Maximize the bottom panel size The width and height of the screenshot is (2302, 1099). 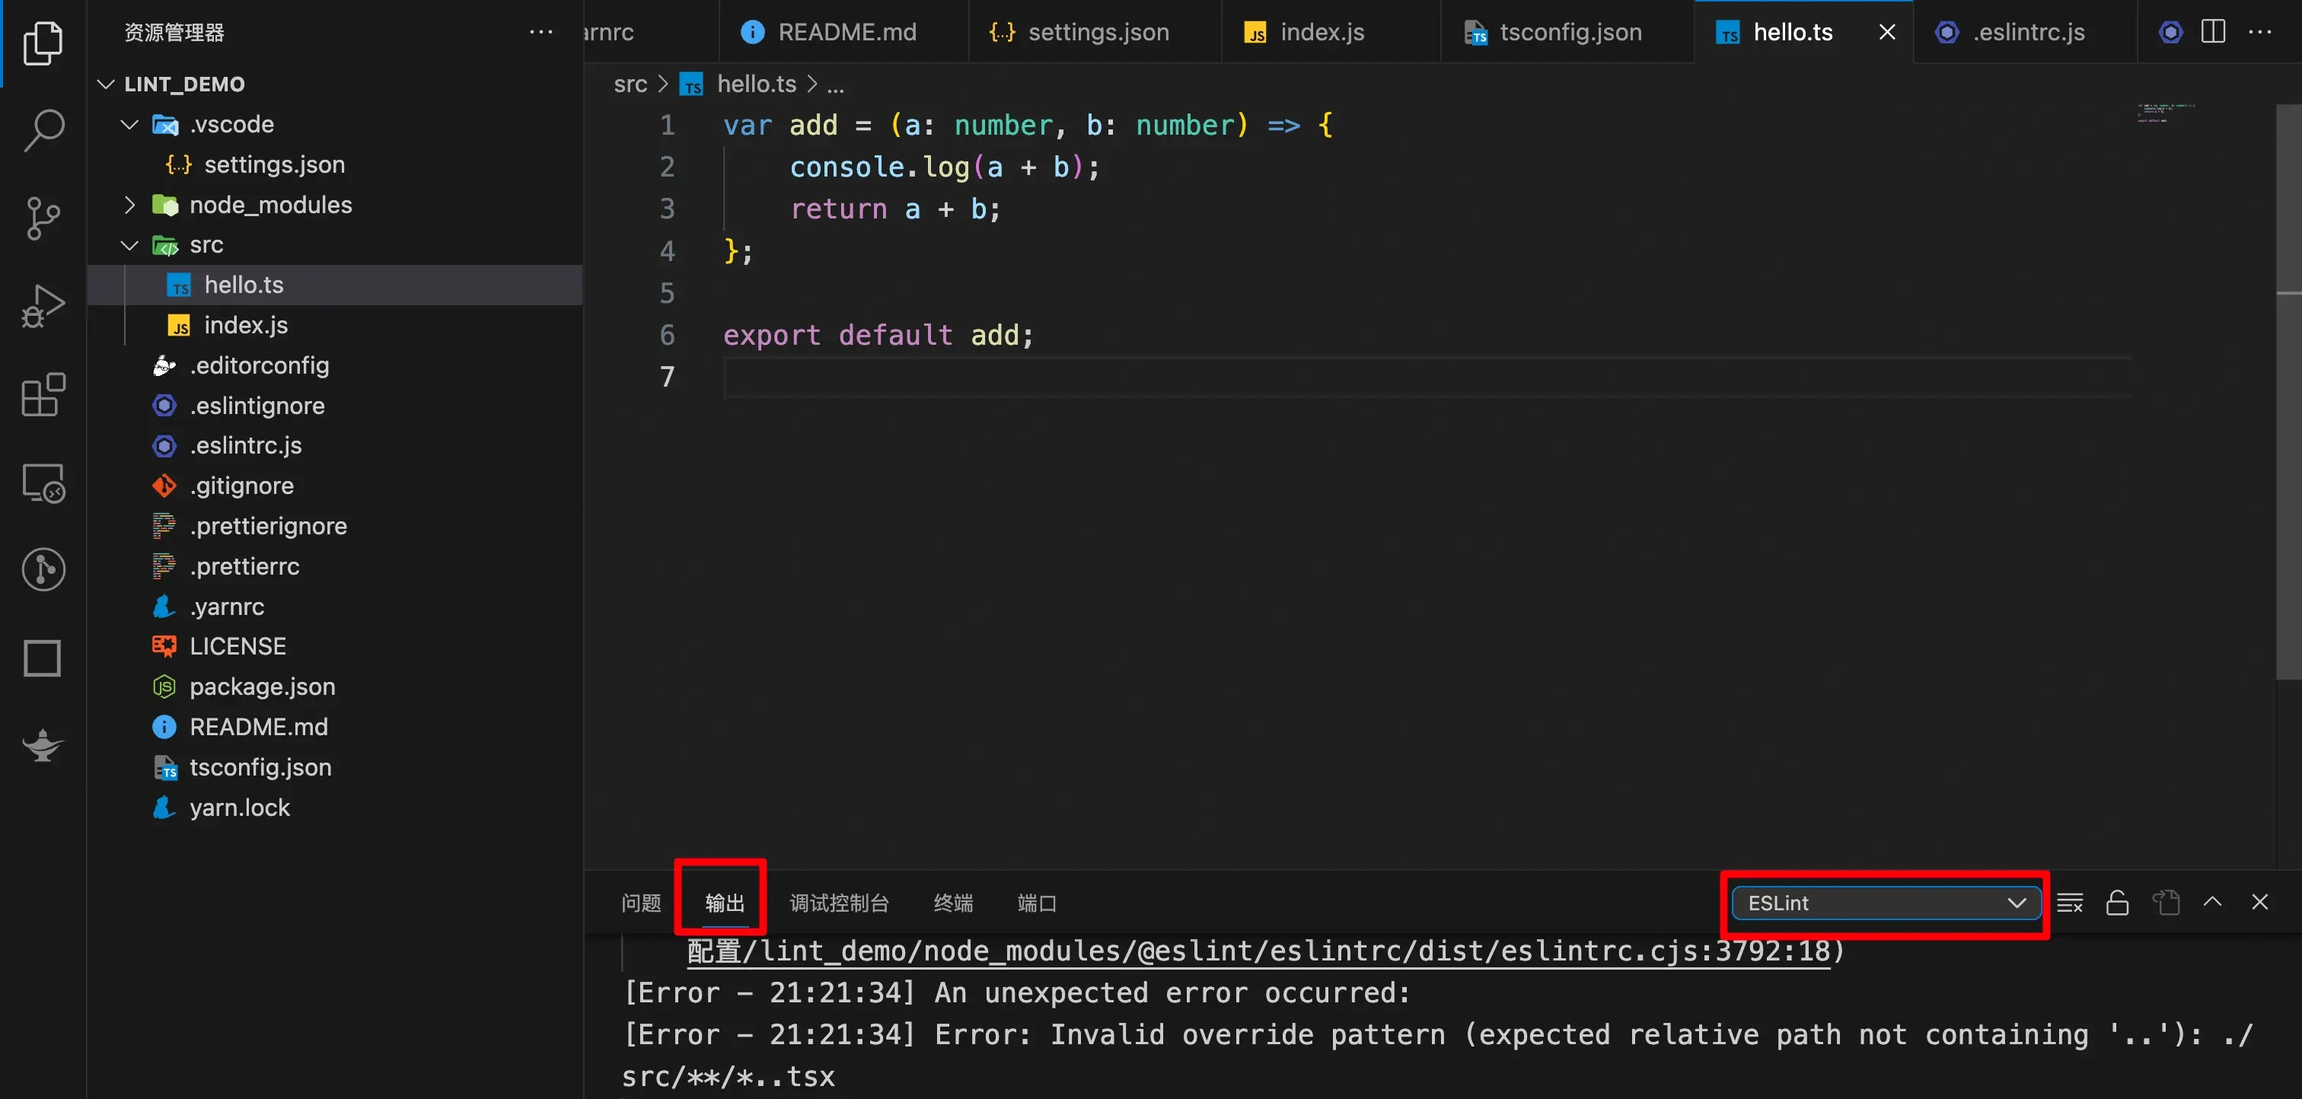2213,903
